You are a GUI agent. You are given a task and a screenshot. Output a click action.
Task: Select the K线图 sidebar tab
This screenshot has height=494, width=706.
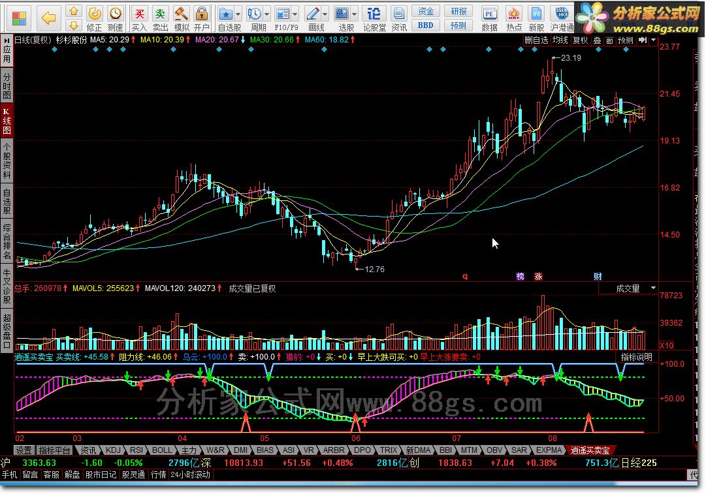pyautogui.click(x=7, y=121)
